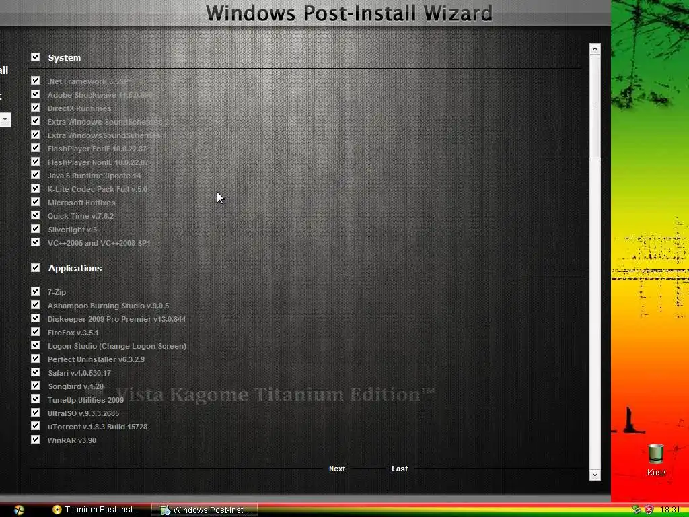Uncheck .Net Framework 3.5 SP1
The width and height of the screenshot is (689, 517).
coord(35,81)
